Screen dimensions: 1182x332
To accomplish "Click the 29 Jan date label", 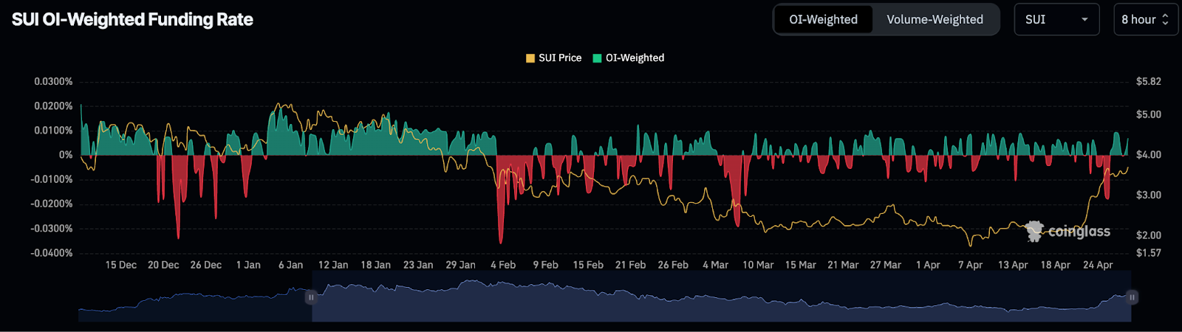I will (460, 265).
